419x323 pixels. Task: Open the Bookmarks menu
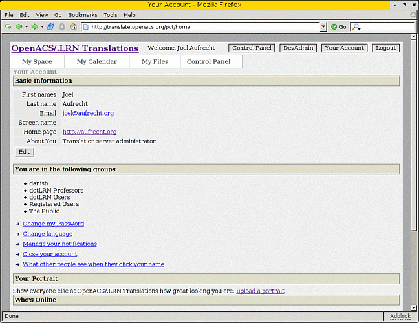[x=81, y=15]
